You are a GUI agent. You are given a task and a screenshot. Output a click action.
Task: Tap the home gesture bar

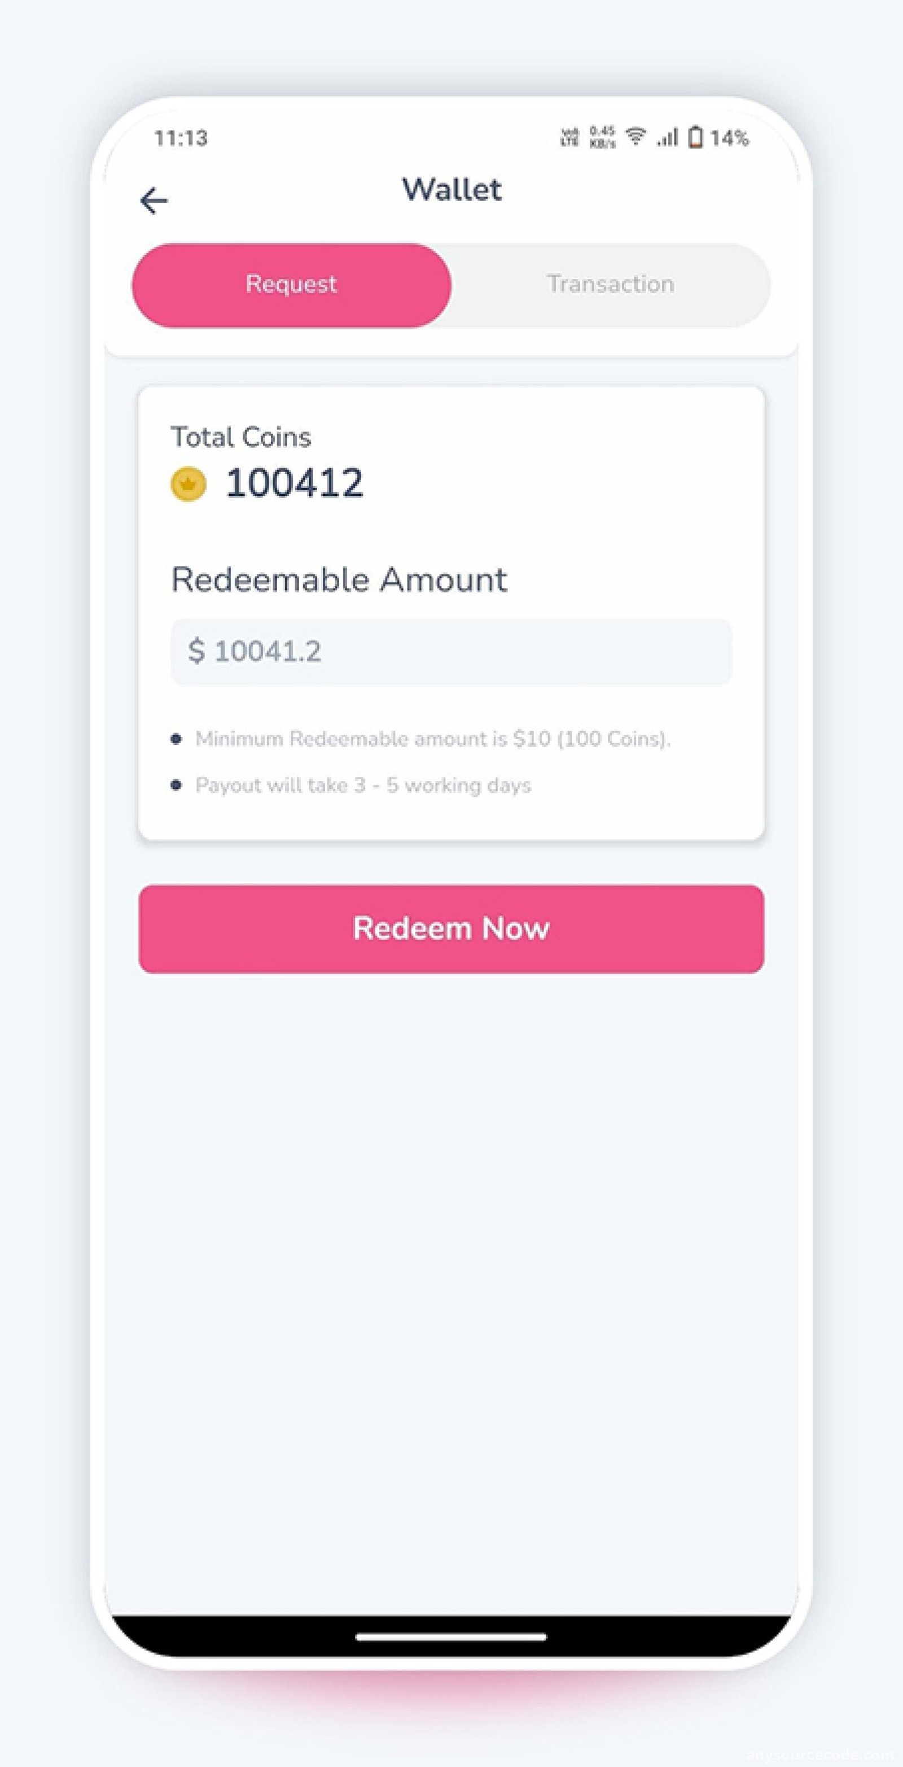point(451,1637)
